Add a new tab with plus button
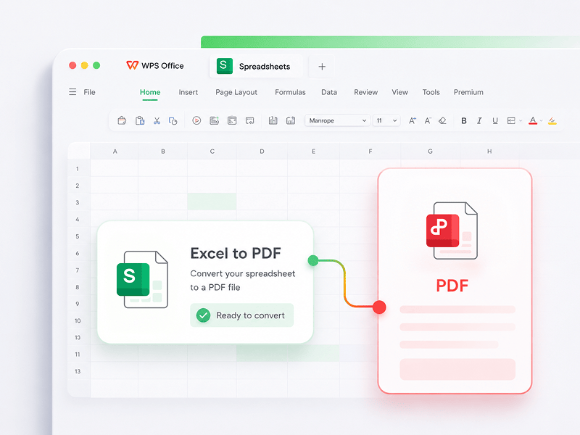The width and height of the screenshot is (580, 435). (322, 67)
